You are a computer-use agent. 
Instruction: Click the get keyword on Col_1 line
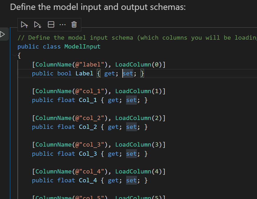[113, 100]
